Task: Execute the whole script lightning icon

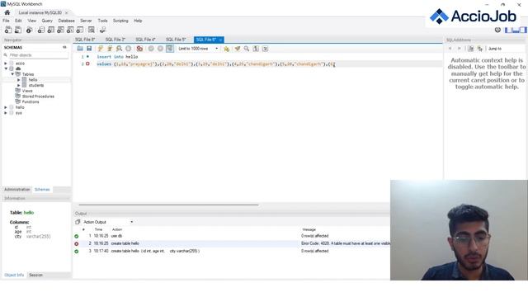Action: 101,49
